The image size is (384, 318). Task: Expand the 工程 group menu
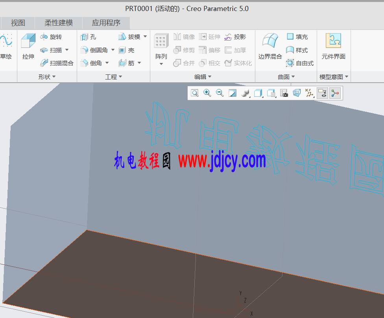tap(113, 77)
